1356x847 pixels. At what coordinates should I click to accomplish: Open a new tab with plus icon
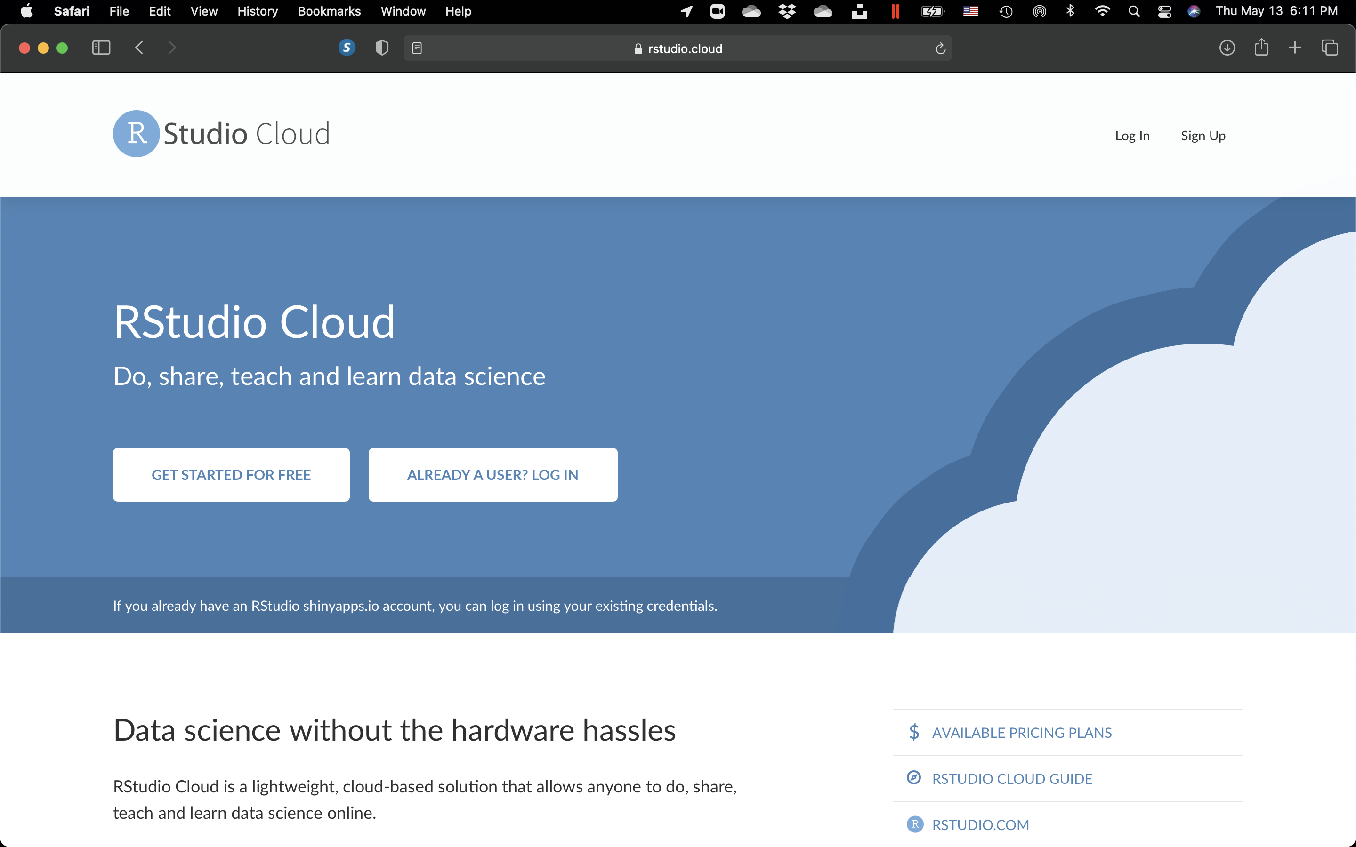[1295, 48]
